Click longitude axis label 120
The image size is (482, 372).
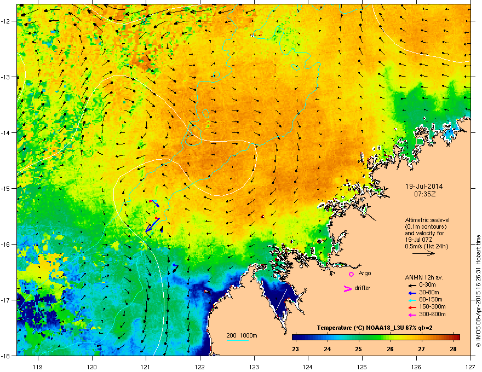click(92, 367)
